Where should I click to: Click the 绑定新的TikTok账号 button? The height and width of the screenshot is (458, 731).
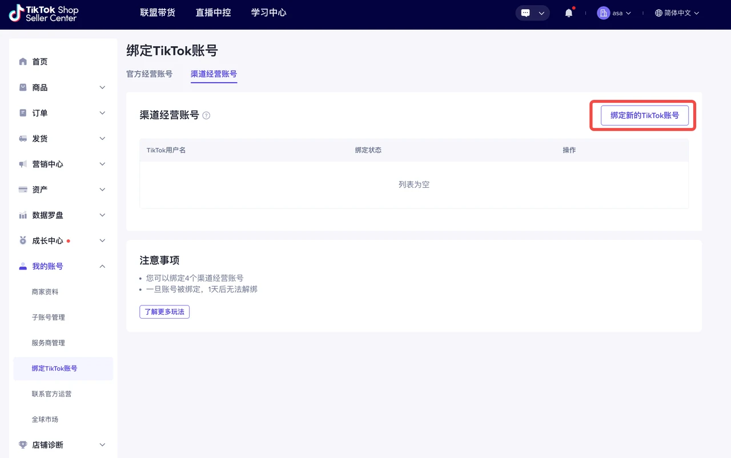pyautogui.click(x=644, y=115)
